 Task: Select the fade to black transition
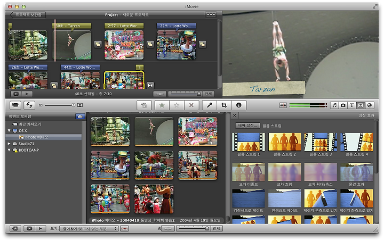pos(249,198)
